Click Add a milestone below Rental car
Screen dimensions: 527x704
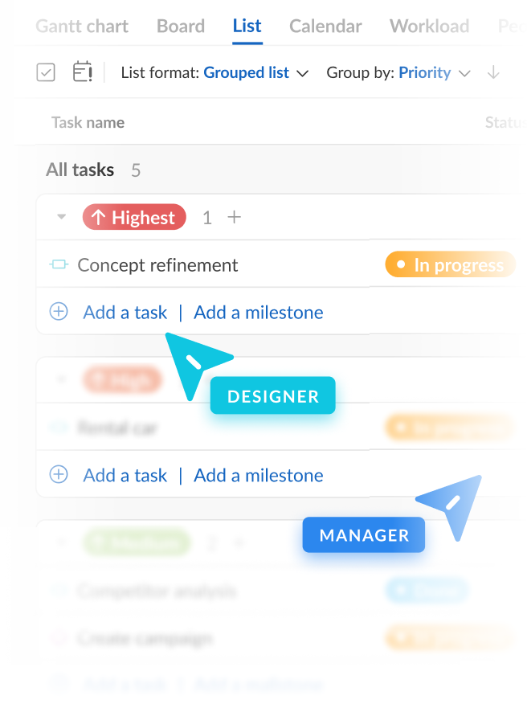point(259,475)
